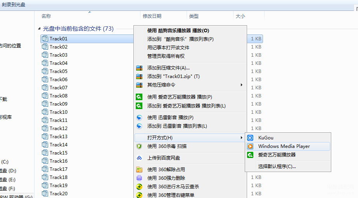Screen dimensions: 358x198
Task: Click the archive icon beside 添加到 "Track01.zip"
Action: click(x=139, y=76)
